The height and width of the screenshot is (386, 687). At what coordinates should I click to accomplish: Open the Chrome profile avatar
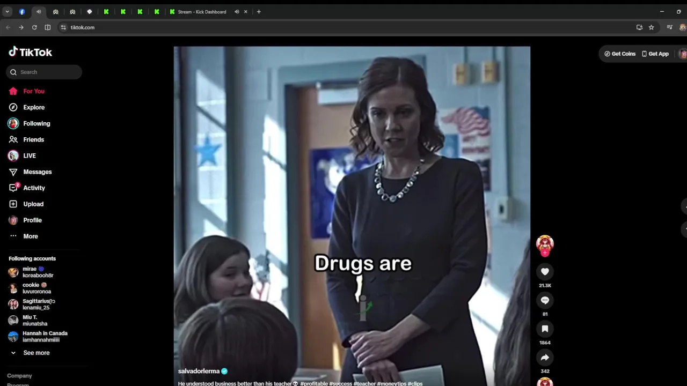coord(682,27)
